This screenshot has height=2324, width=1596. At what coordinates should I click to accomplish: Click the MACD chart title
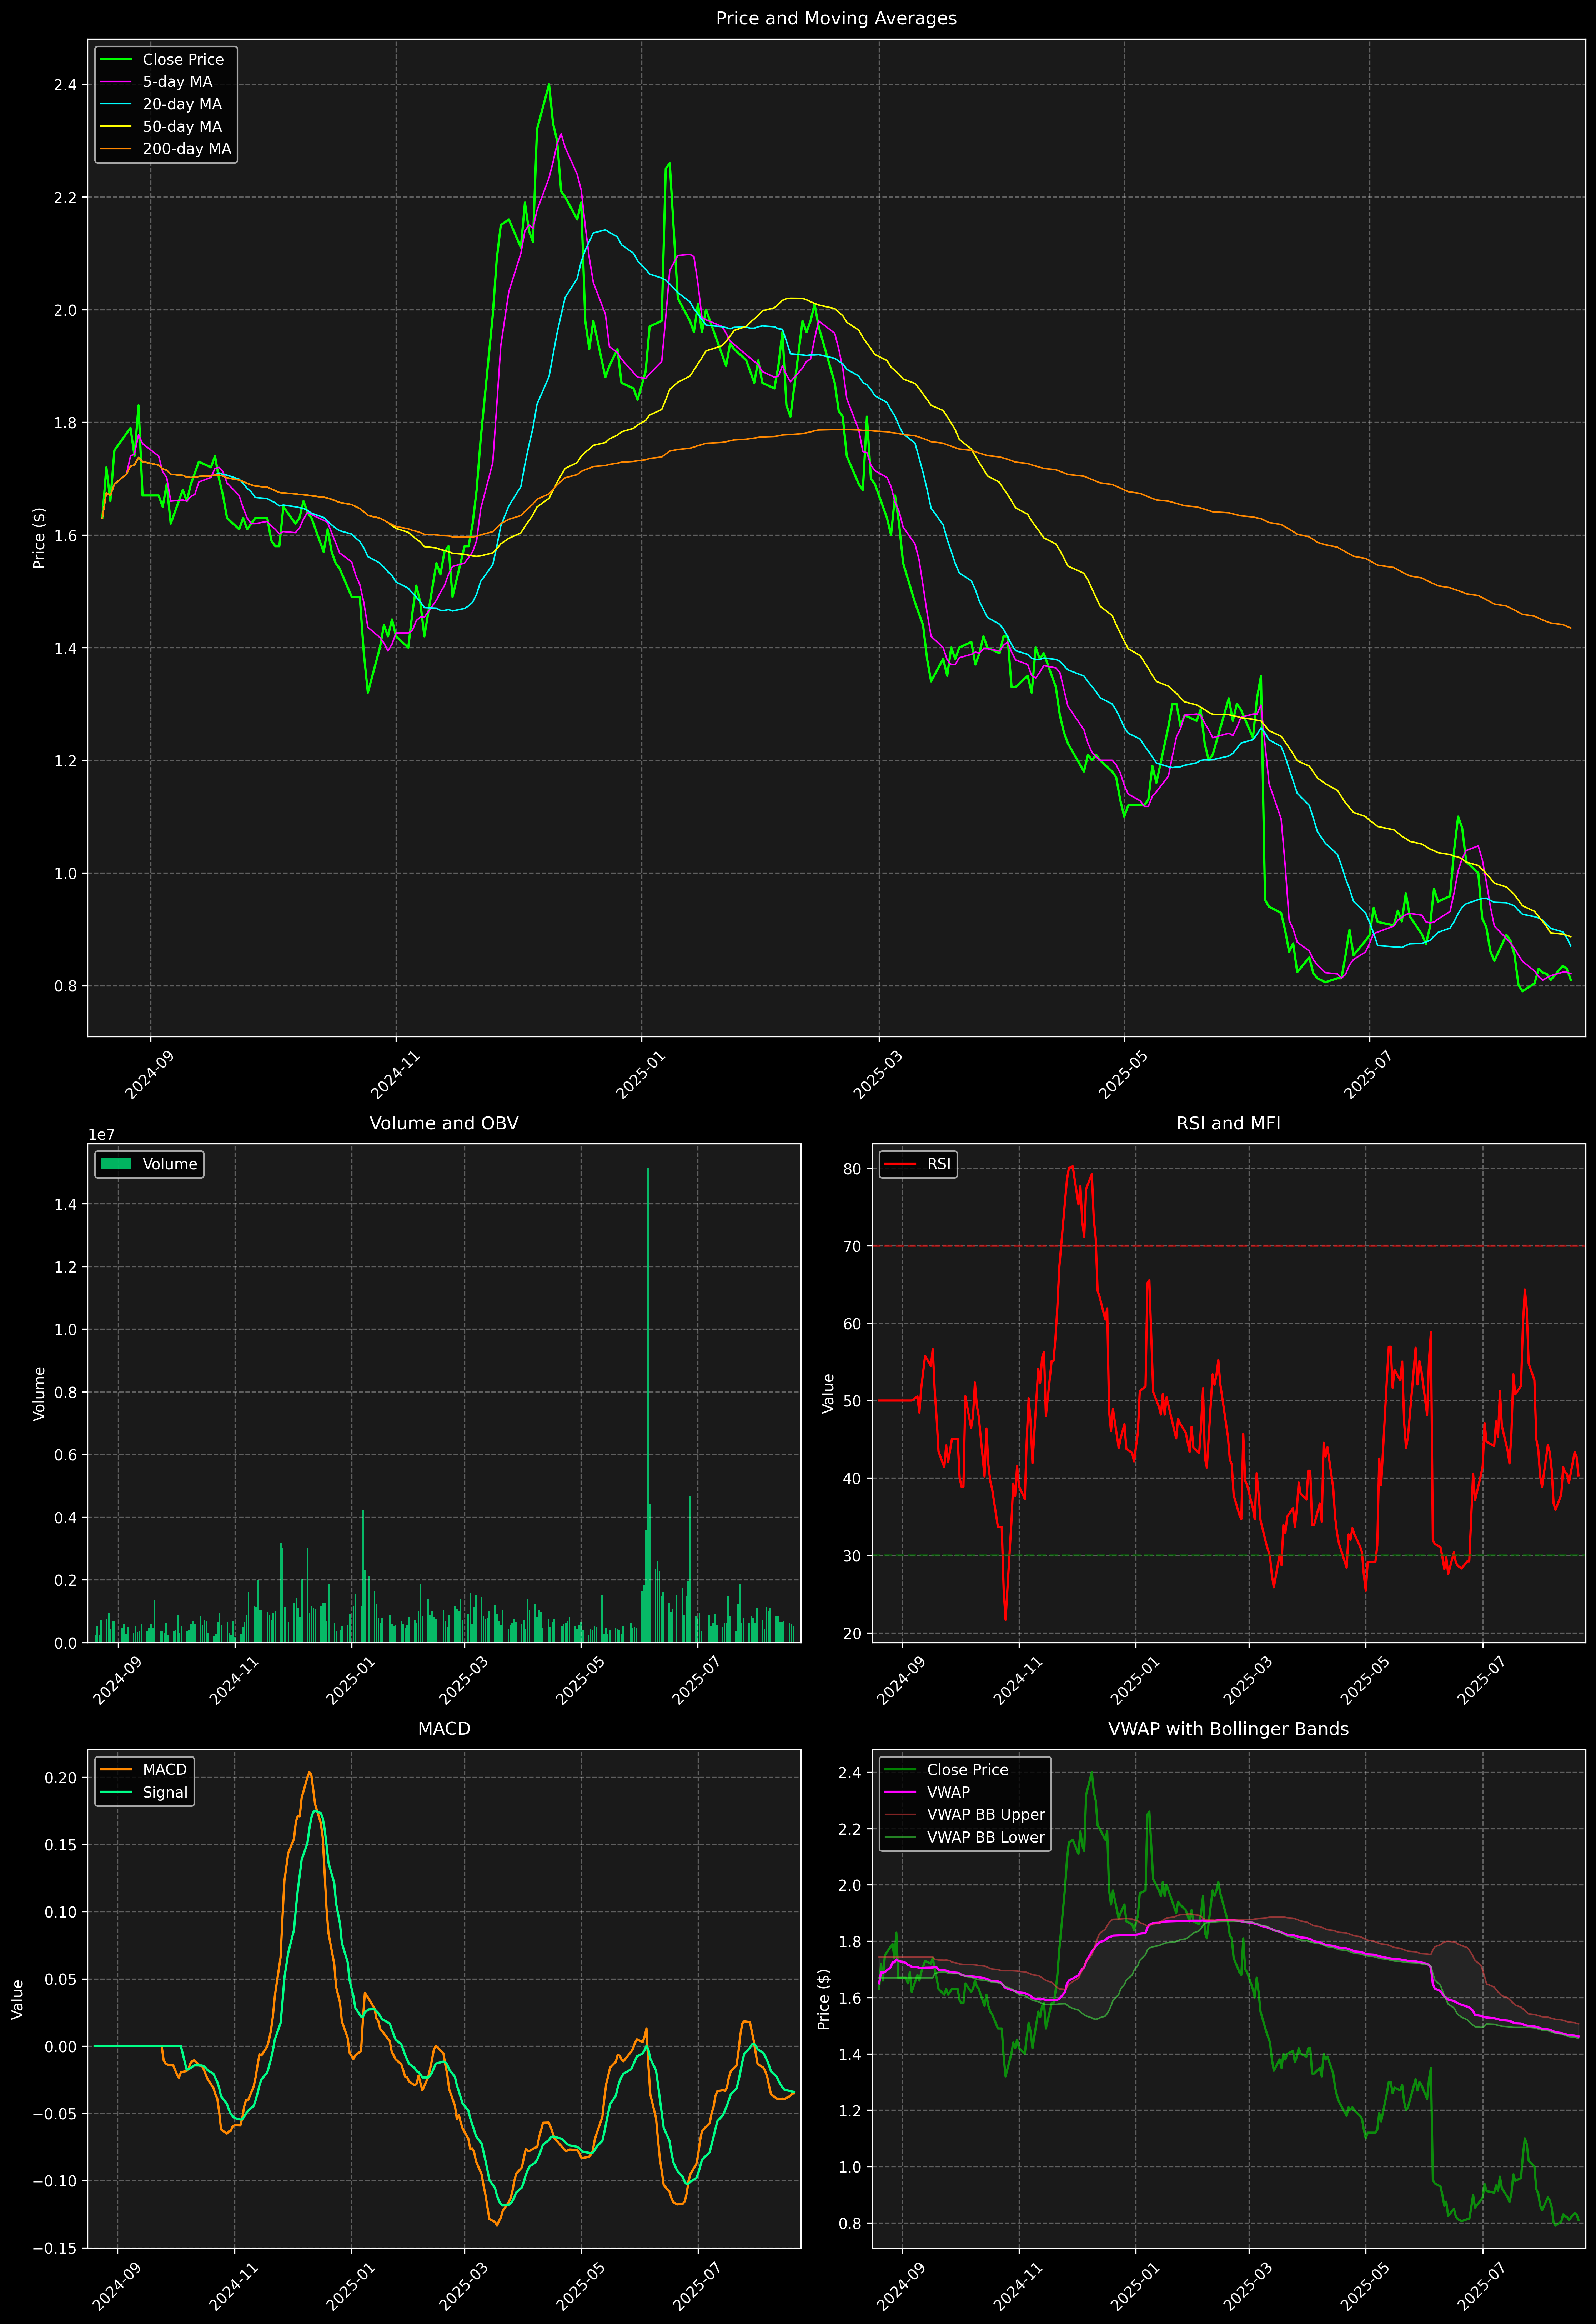(444, 1729)
